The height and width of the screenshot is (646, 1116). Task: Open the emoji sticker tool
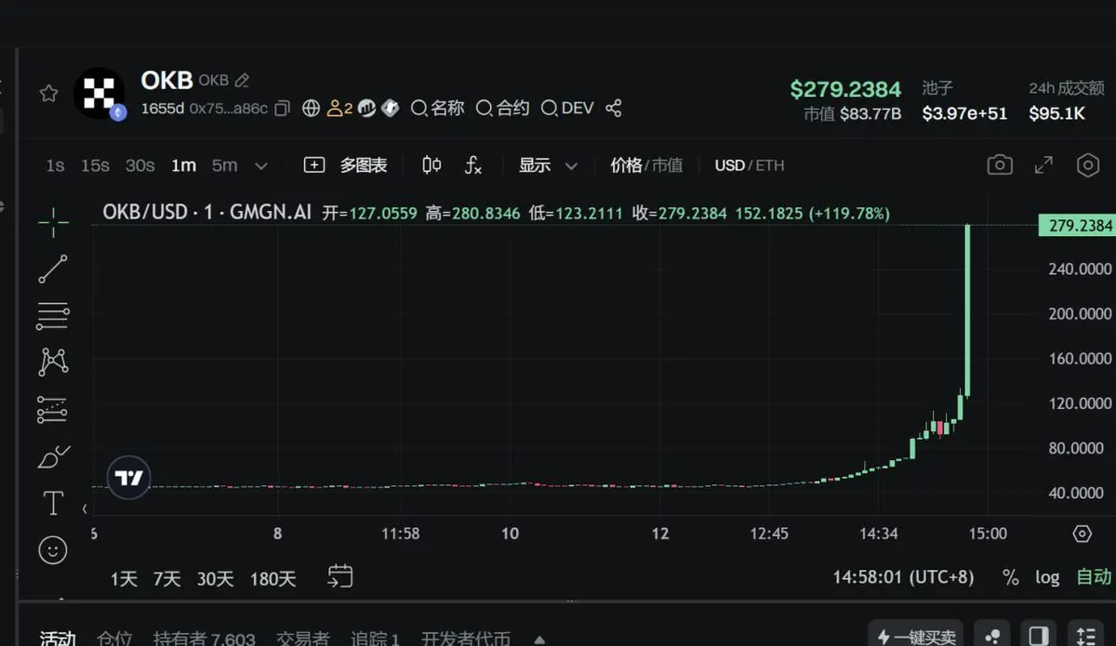pos(53,550)
